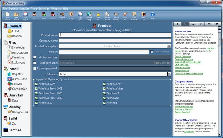Click the disabled Calendar button

coord(163,63)
